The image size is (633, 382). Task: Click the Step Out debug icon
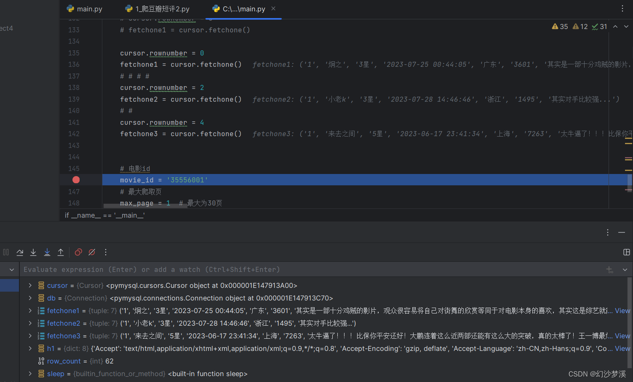point(60,252)
